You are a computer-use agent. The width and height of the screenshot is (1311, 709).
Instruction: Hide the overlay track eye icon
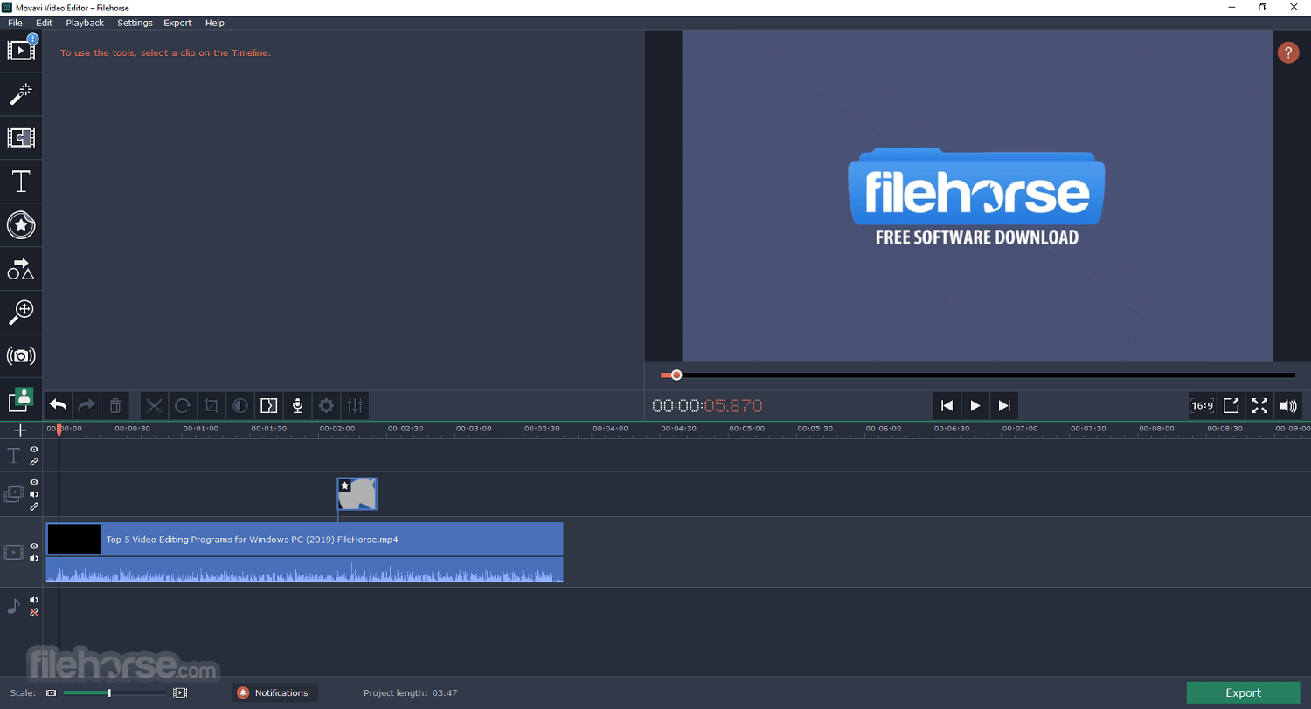point(34,482)
